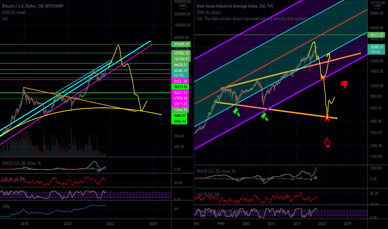
Task: Click the 50371.83 green price label
Action: [180, 87]
